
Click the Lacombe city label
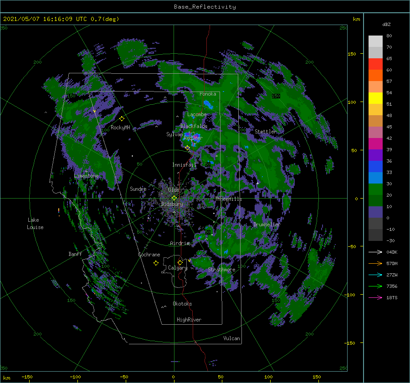pyautogui.click(x=197, y=114)
